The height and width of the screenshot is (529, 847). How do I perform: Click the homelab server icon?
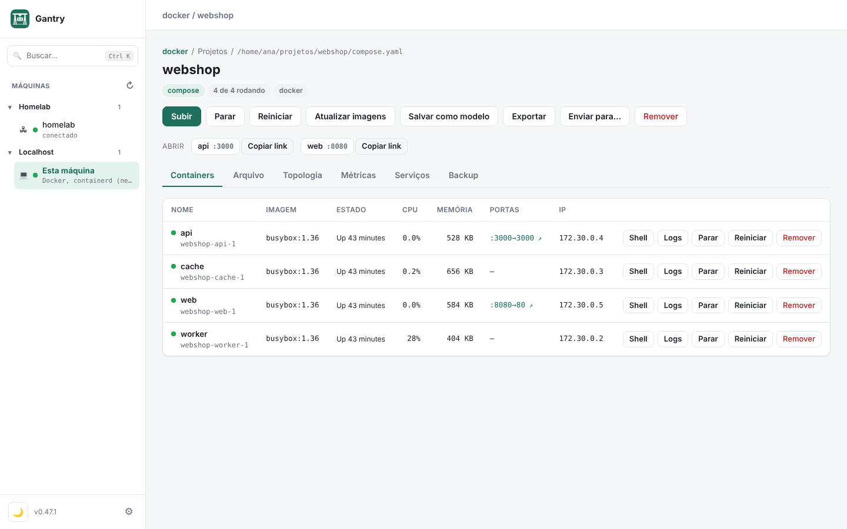click(x=24, y=129)
